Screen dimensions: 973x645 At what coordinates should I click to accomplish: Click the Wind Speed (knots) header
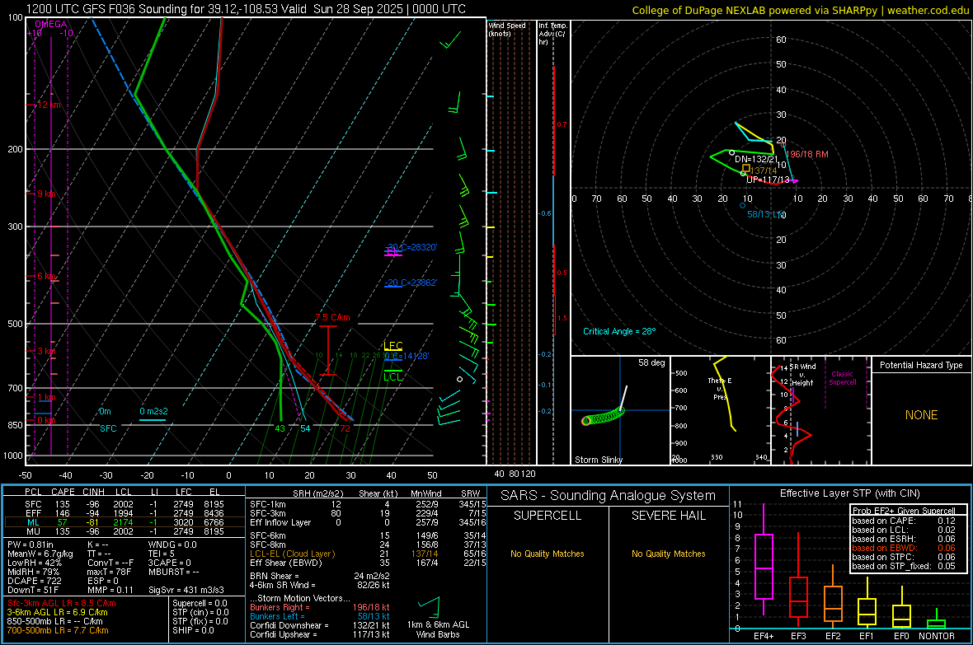coord(507,29)
